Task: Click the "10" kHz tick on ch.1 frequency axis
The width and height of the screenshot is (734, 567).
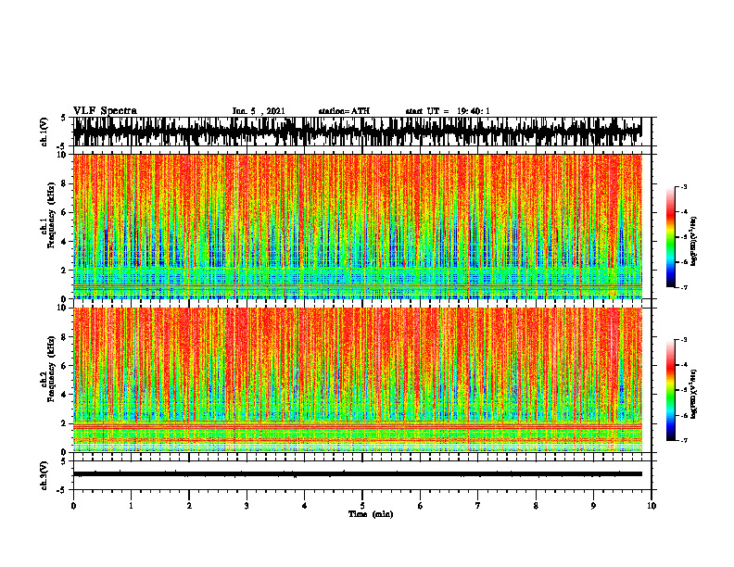Action: click(x=63, y=156)
